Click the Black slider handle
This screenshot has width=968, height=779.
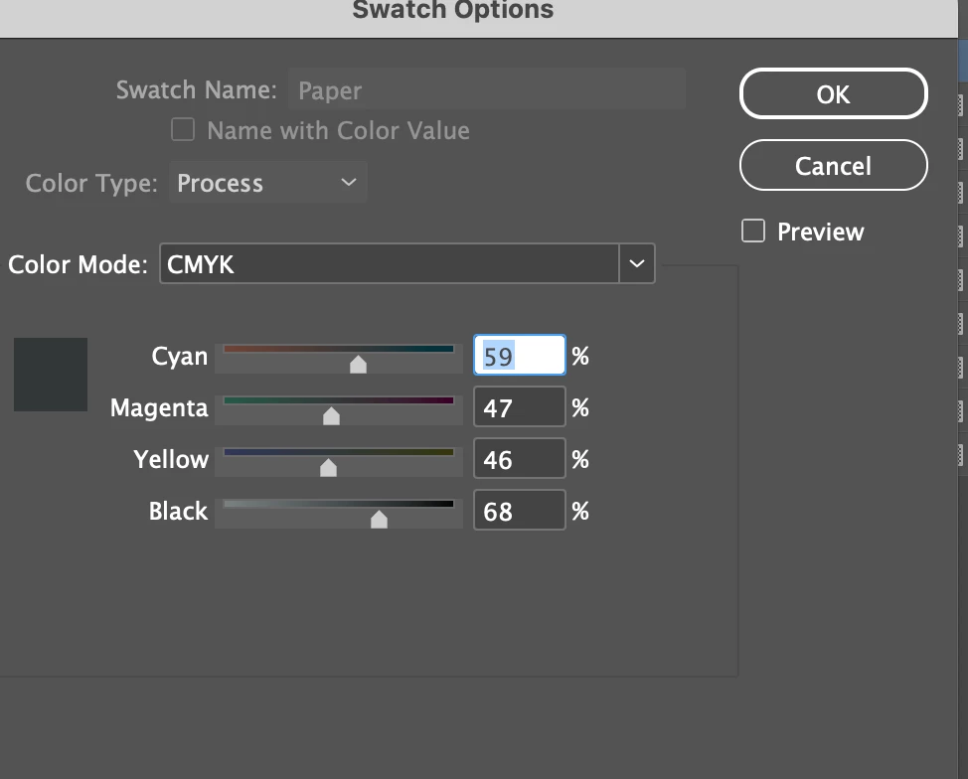pyautogui.click(x=379, y=520)
